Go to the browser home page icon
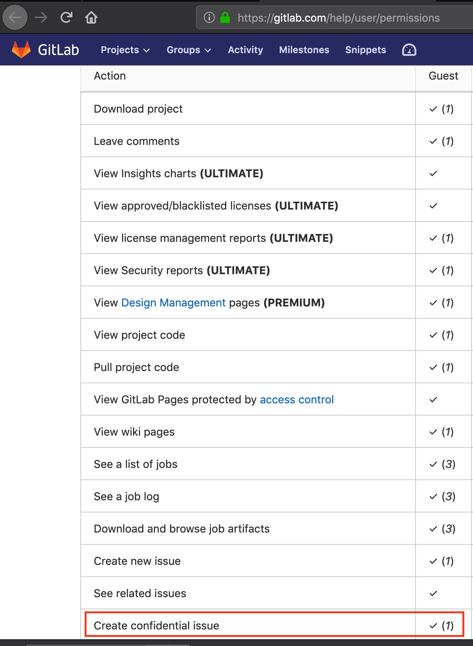473x646 pixels. point(91,17)
